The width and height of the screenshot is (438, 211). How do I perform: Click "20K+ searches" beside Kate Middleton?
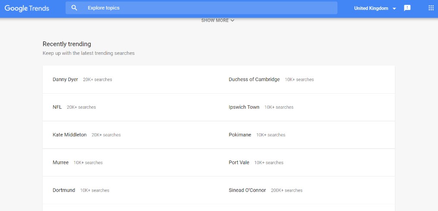tap(106, 135)
